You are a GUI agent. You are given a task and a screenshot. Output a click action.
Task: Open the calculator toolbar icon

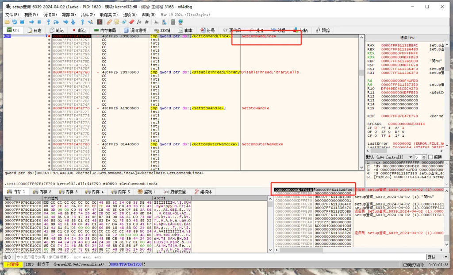[172, 22]
